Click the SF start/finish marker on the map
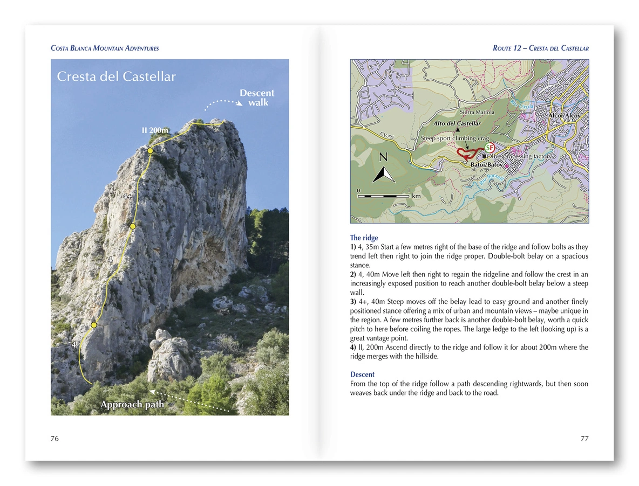The image size is (639, 486). 490,148
